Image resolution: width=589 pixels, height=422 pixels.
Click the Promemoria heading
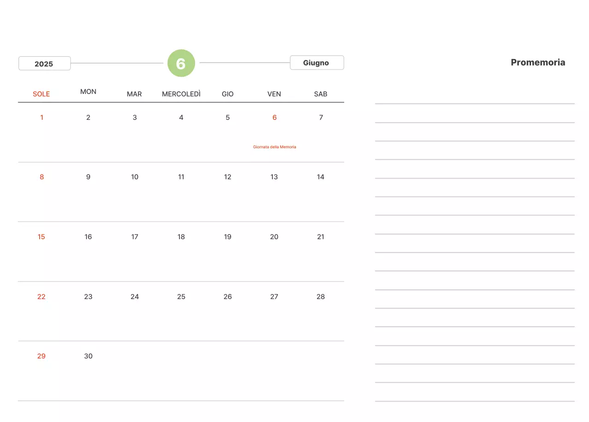click(x=537, y=63)
